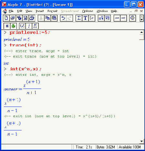Stop computation with the stop sign icon
The image size is (145, 151).
(x=132, y=18)
